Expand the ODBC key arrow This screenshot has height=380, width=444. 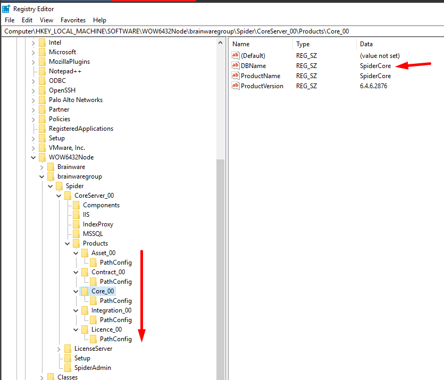click(x=33, y=81)
